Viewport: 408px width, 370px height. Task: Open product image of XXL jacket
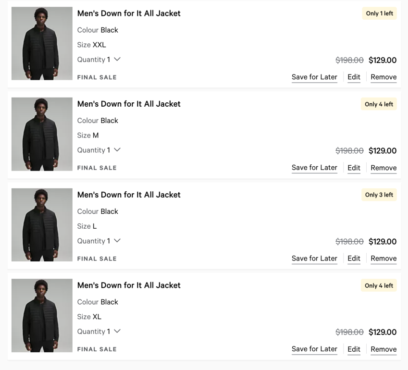click(x=42, y=43)
